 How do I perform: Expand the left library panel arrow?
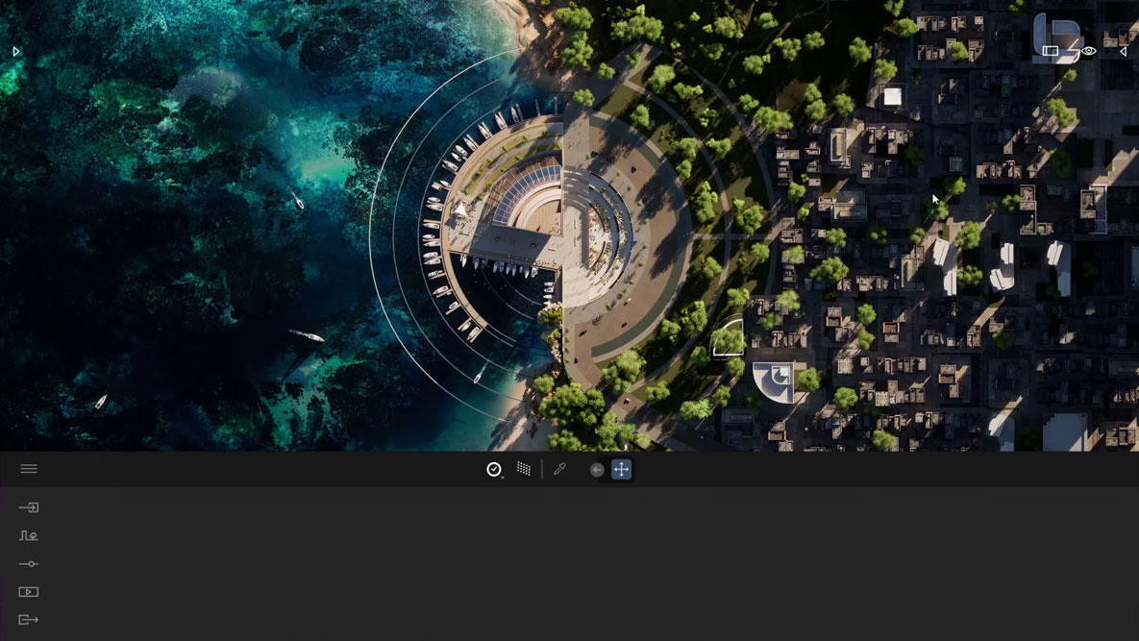tap(16, 52)
